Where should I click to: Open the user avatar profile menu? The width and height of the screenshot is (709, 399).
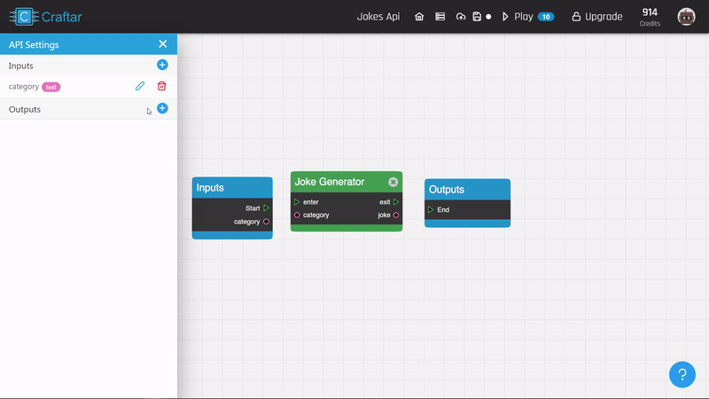click(x=686, y=17)
